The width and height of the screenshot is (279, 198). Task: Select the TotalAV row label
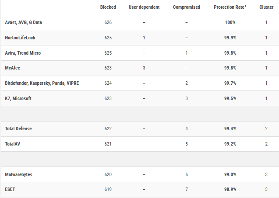click(x=13, y=144)
